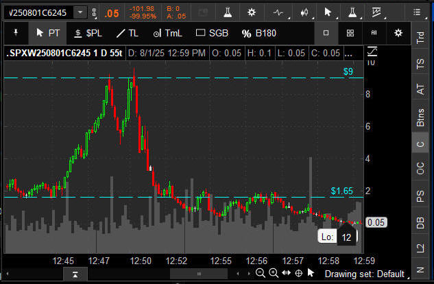Zoom in with the plus magnifier
This screenshot has width=434, height=284.
pos(274,273)
